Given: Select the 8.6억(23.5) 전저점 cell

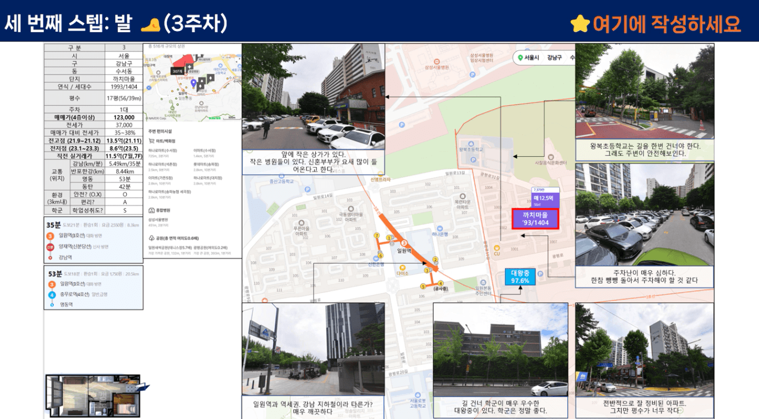Looking at the screenshot, I should tap(124, 148).
